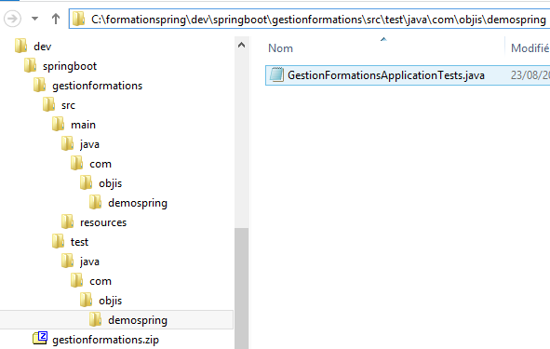Click the dev folder icon
550x349 pixels.
(x=21, y=46)
